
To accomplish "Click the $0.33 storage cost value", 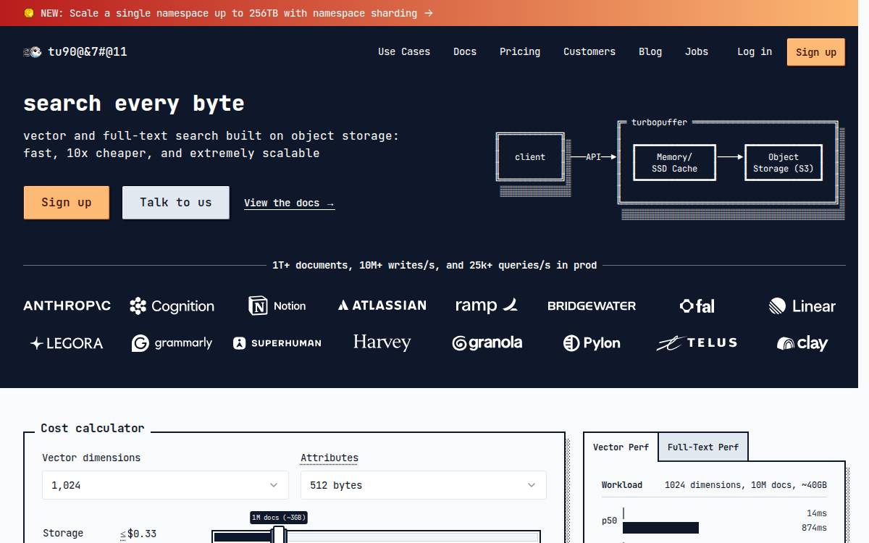I will click(x=142, y=534).
